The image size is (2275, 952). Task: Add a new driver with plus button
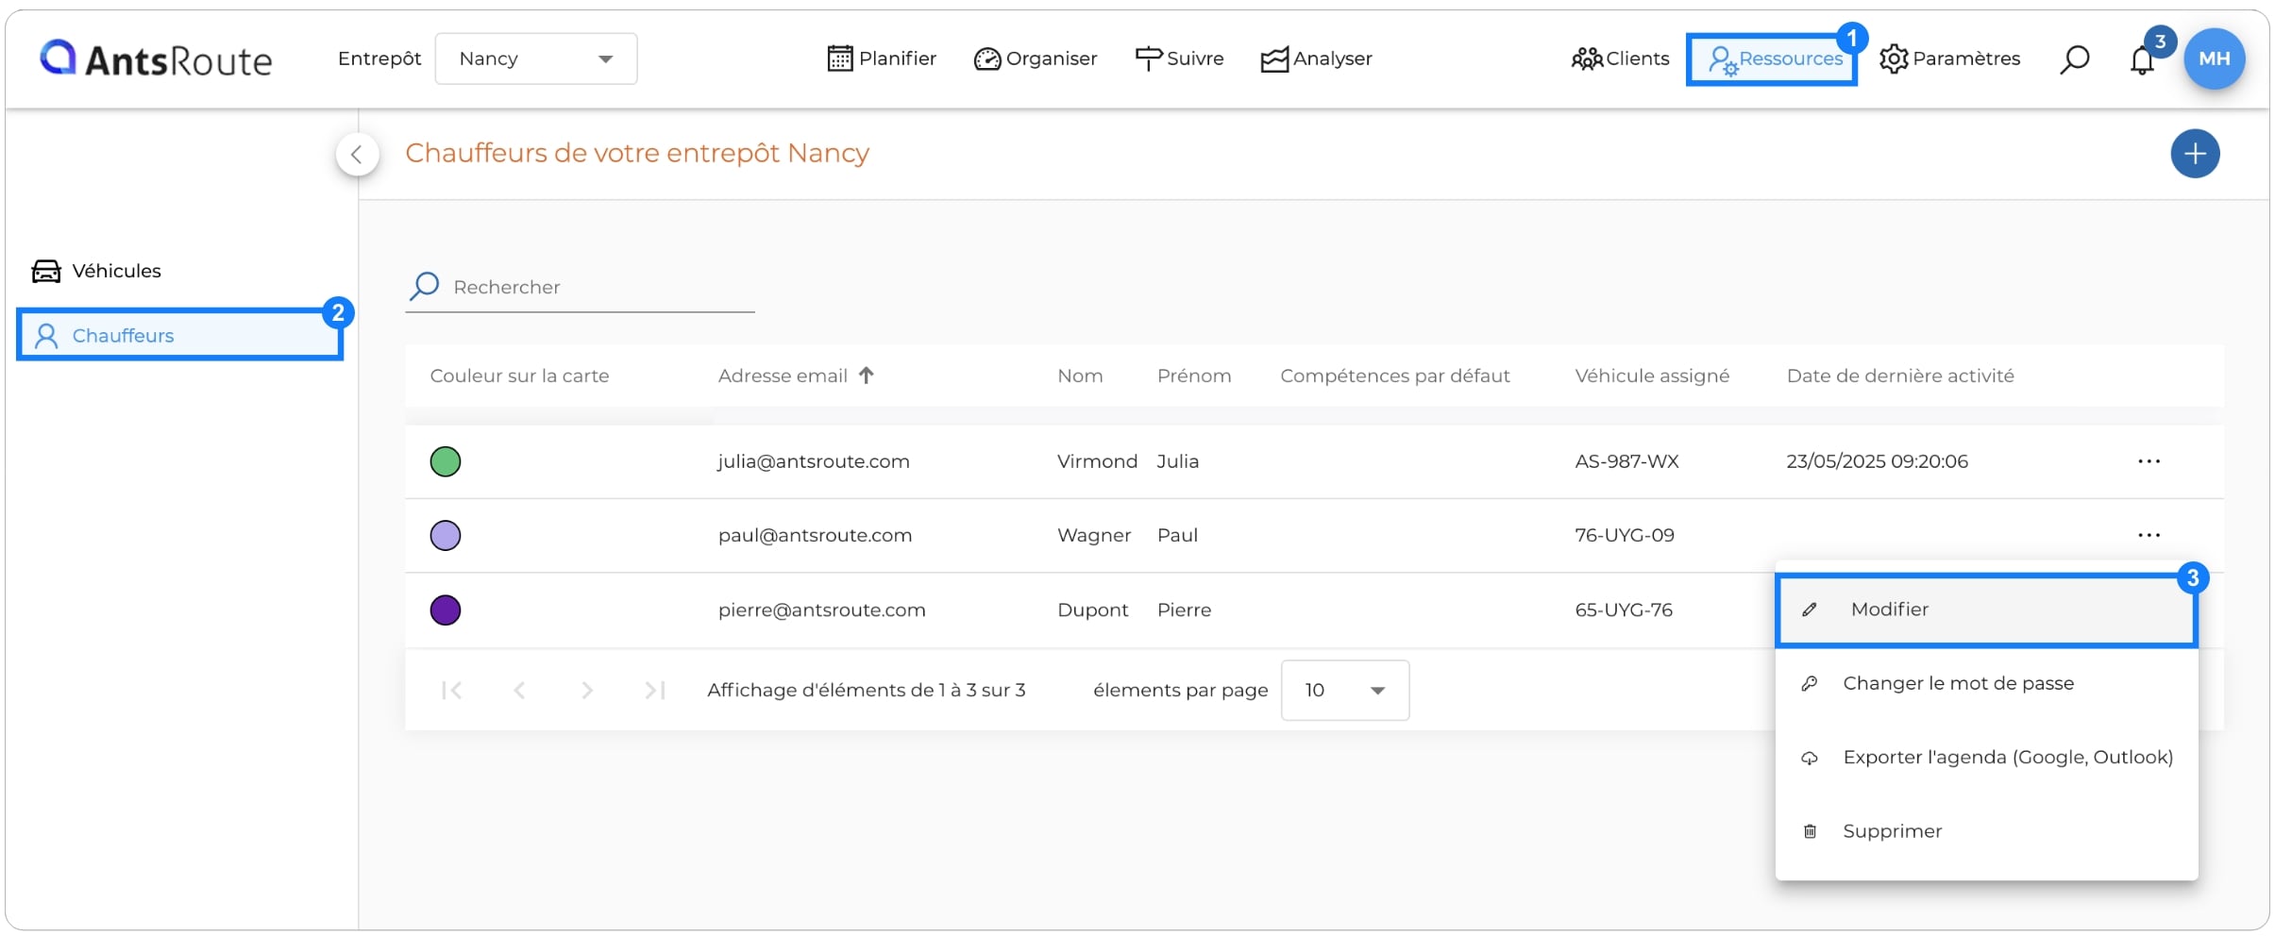[2195, 154]
